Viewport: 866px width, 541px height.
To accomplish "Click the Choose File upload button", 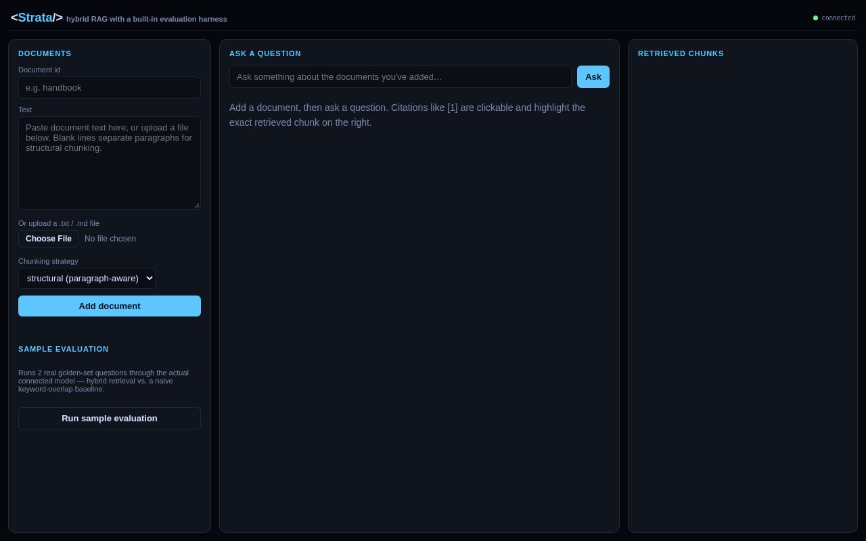I will (49, 239).
